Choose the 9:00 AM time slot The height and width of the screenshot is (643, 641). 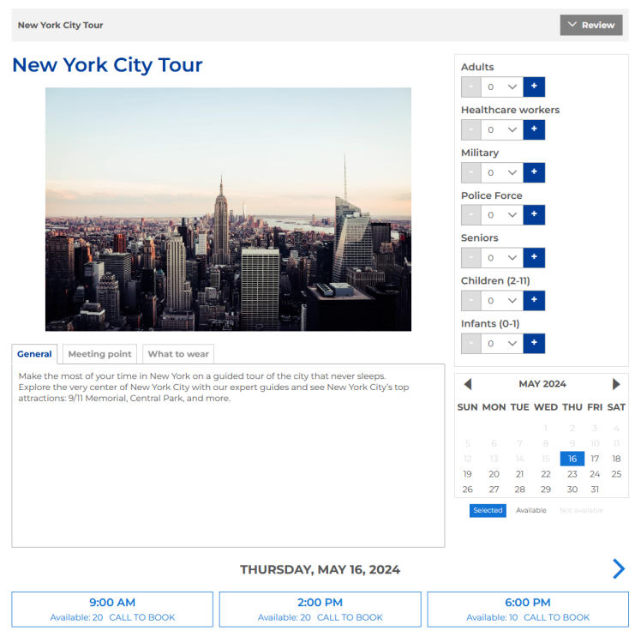pos(112,609)
